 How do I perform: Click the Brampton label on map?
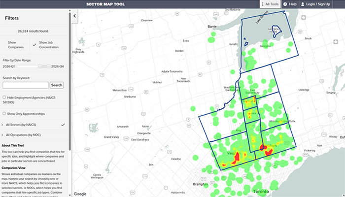pyautogui.click(x=200, y=184)
